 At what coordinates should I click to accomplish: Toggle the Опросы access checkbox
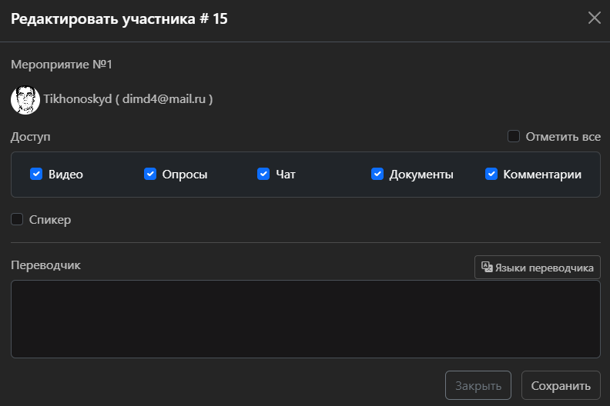click(150, 174)
